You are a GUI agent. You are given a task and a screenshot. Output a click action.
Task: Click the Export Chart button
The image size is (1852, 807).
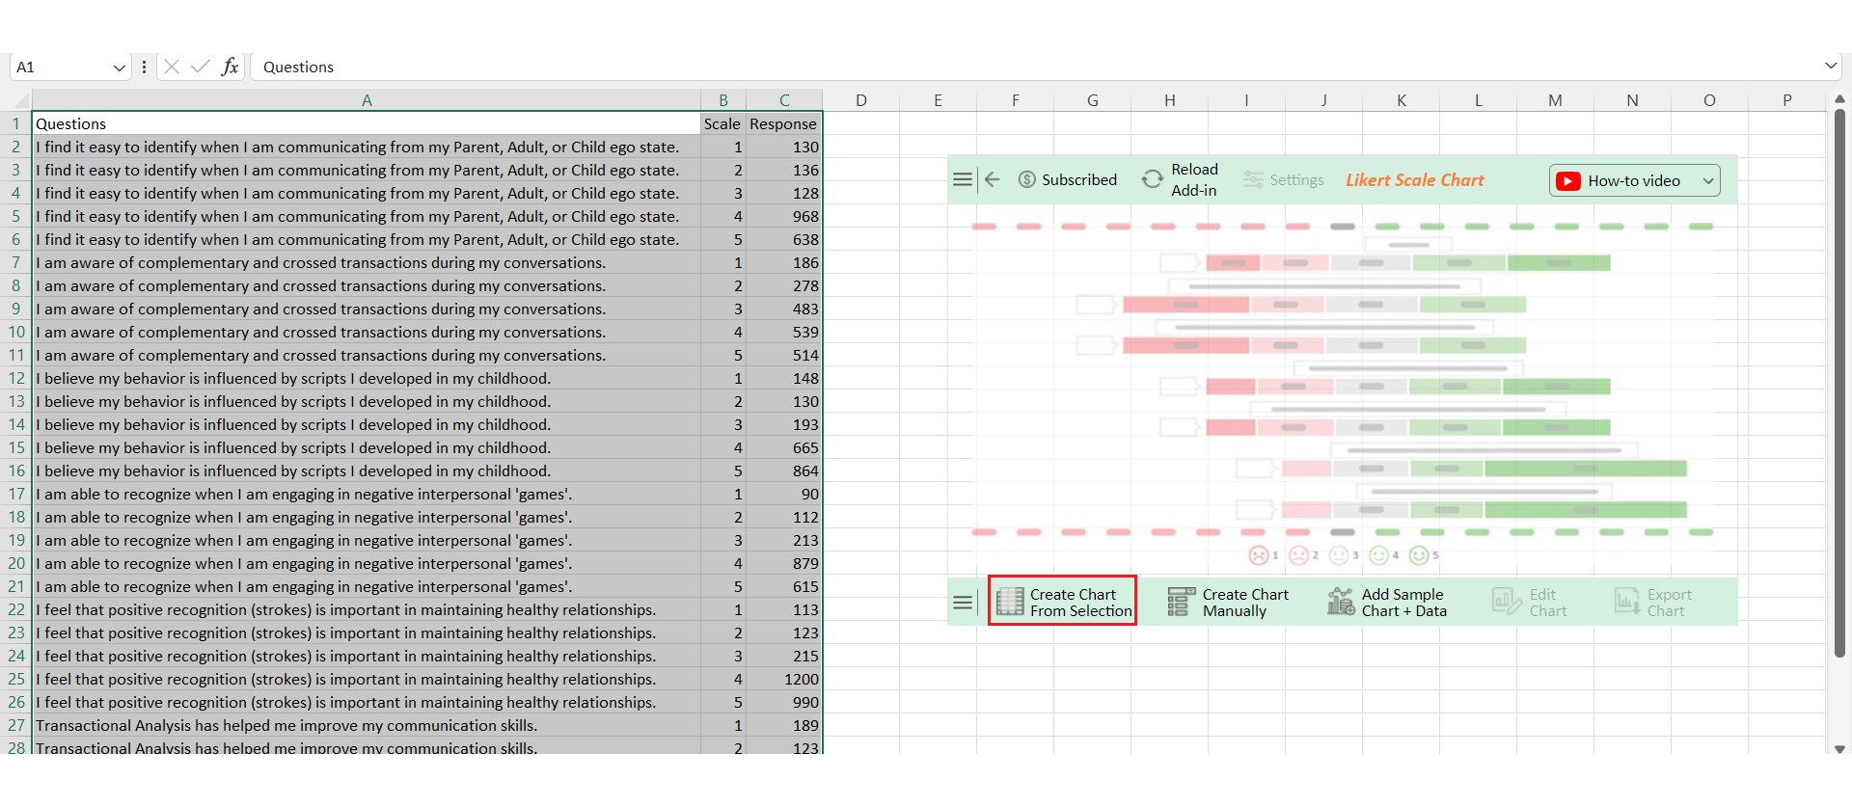(1653, 603)
